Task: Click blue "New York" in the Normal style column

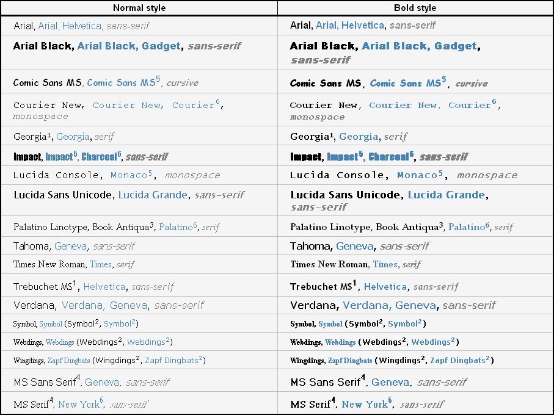Action: (79, 405)
